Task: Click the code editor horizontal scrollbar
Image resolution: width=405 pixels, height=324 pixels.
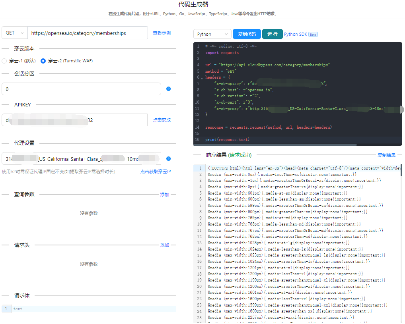Action: pyautogui.click(x=275, y=145)
